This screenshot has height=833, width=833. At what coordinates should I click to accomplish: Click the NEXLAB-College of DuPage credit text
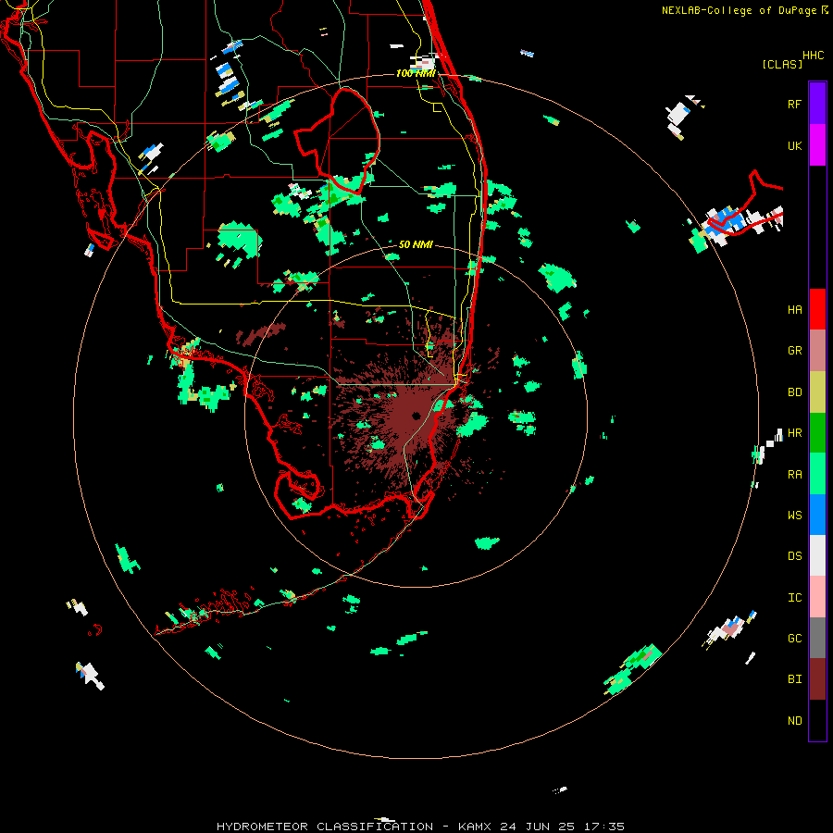(740, 10)
